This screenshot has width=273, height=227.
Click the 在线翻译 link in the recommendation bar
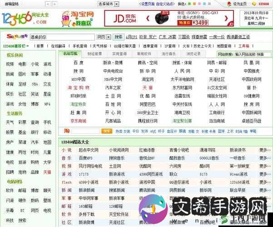coord(58,46)
